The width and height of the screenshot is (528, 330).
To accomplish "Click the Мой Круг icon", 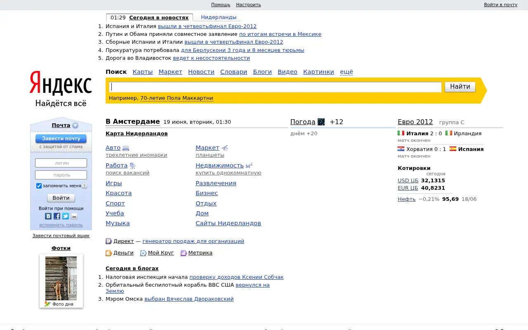I will point(143,253).
